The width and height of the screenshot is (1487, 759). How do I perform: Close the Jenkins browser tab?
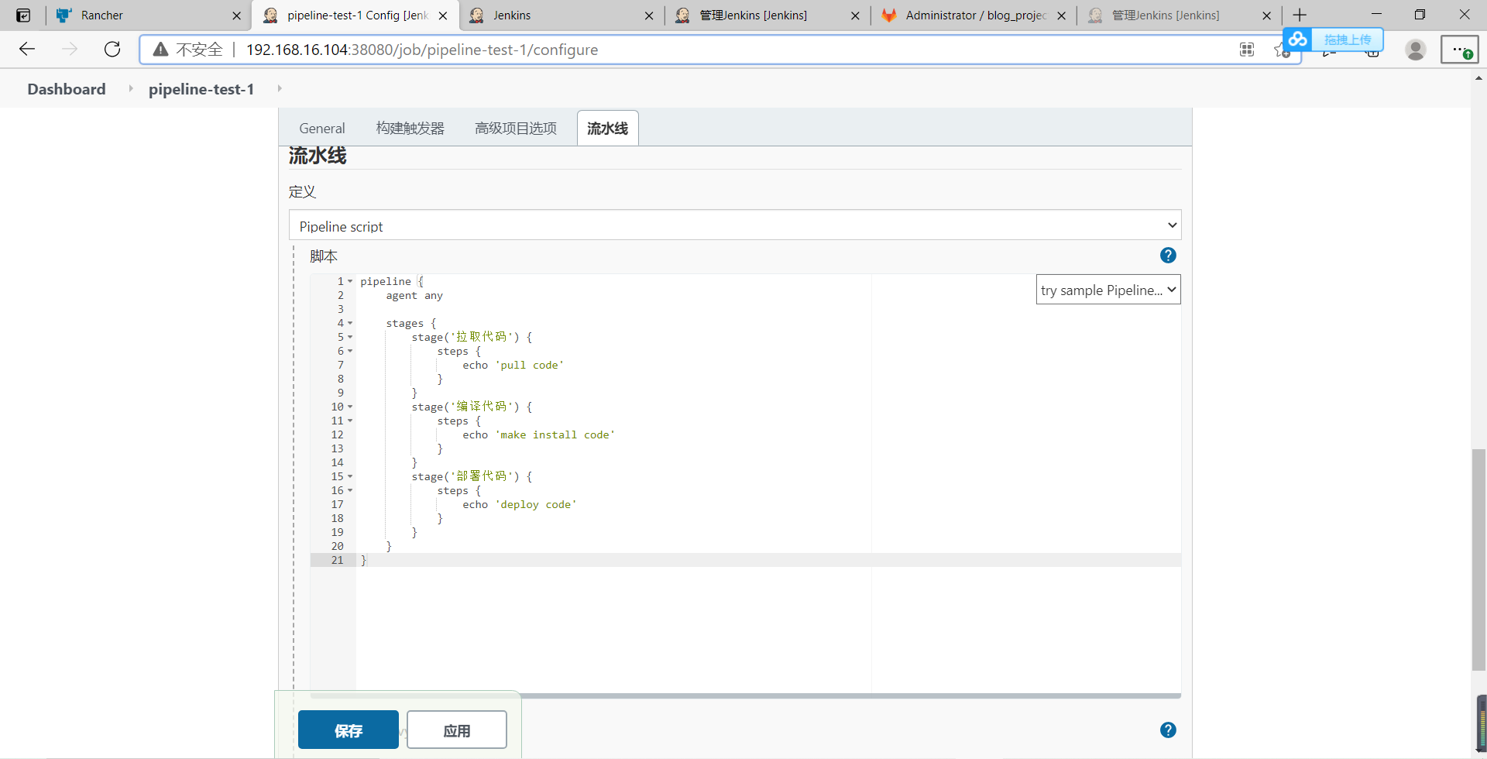649,15
